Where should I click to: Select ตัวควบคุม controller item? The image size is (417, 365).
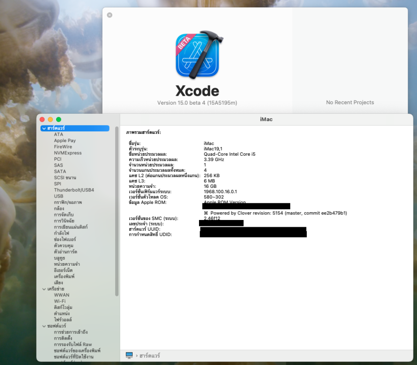pyautogui.click(x=63, y=246)
